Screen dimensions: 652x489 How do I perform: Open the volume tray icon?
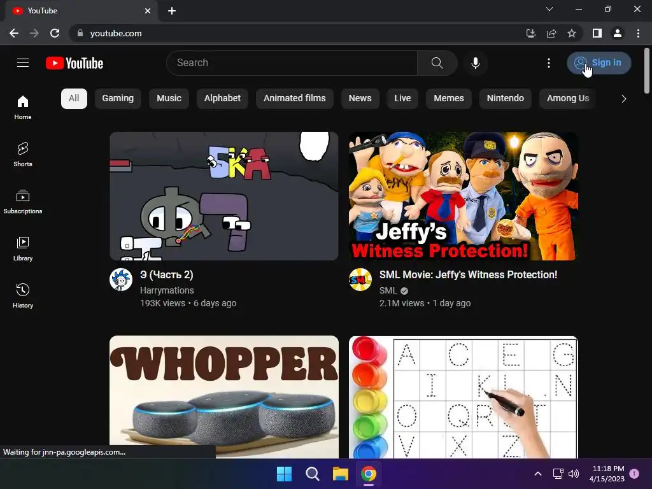574,474
